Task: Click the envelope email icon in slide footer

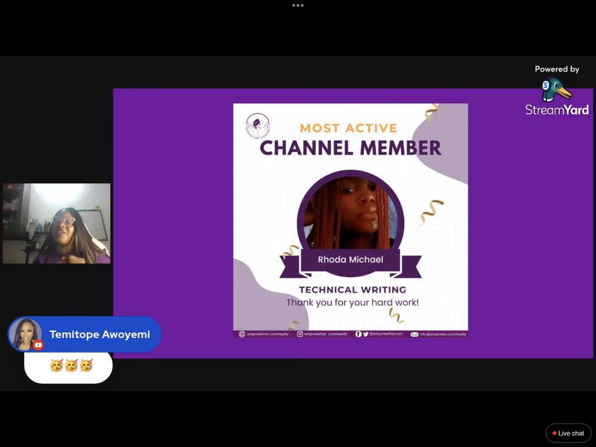Action: 414,335
